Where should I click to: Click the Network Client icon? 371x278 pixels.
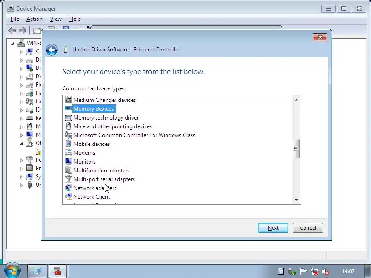(x=68, y=196)
